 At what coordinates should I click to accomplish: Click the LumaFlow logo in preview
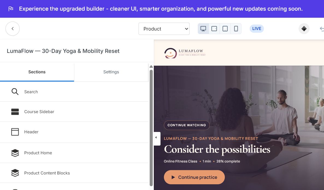185,53
